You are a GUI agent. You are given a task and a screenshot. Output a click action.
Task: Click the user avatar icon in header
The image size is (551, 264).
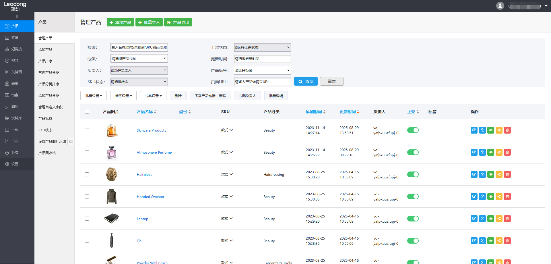(500, 6)
